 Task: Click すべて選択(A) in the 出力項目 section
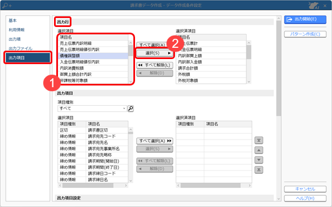click(x=155, y=141)
